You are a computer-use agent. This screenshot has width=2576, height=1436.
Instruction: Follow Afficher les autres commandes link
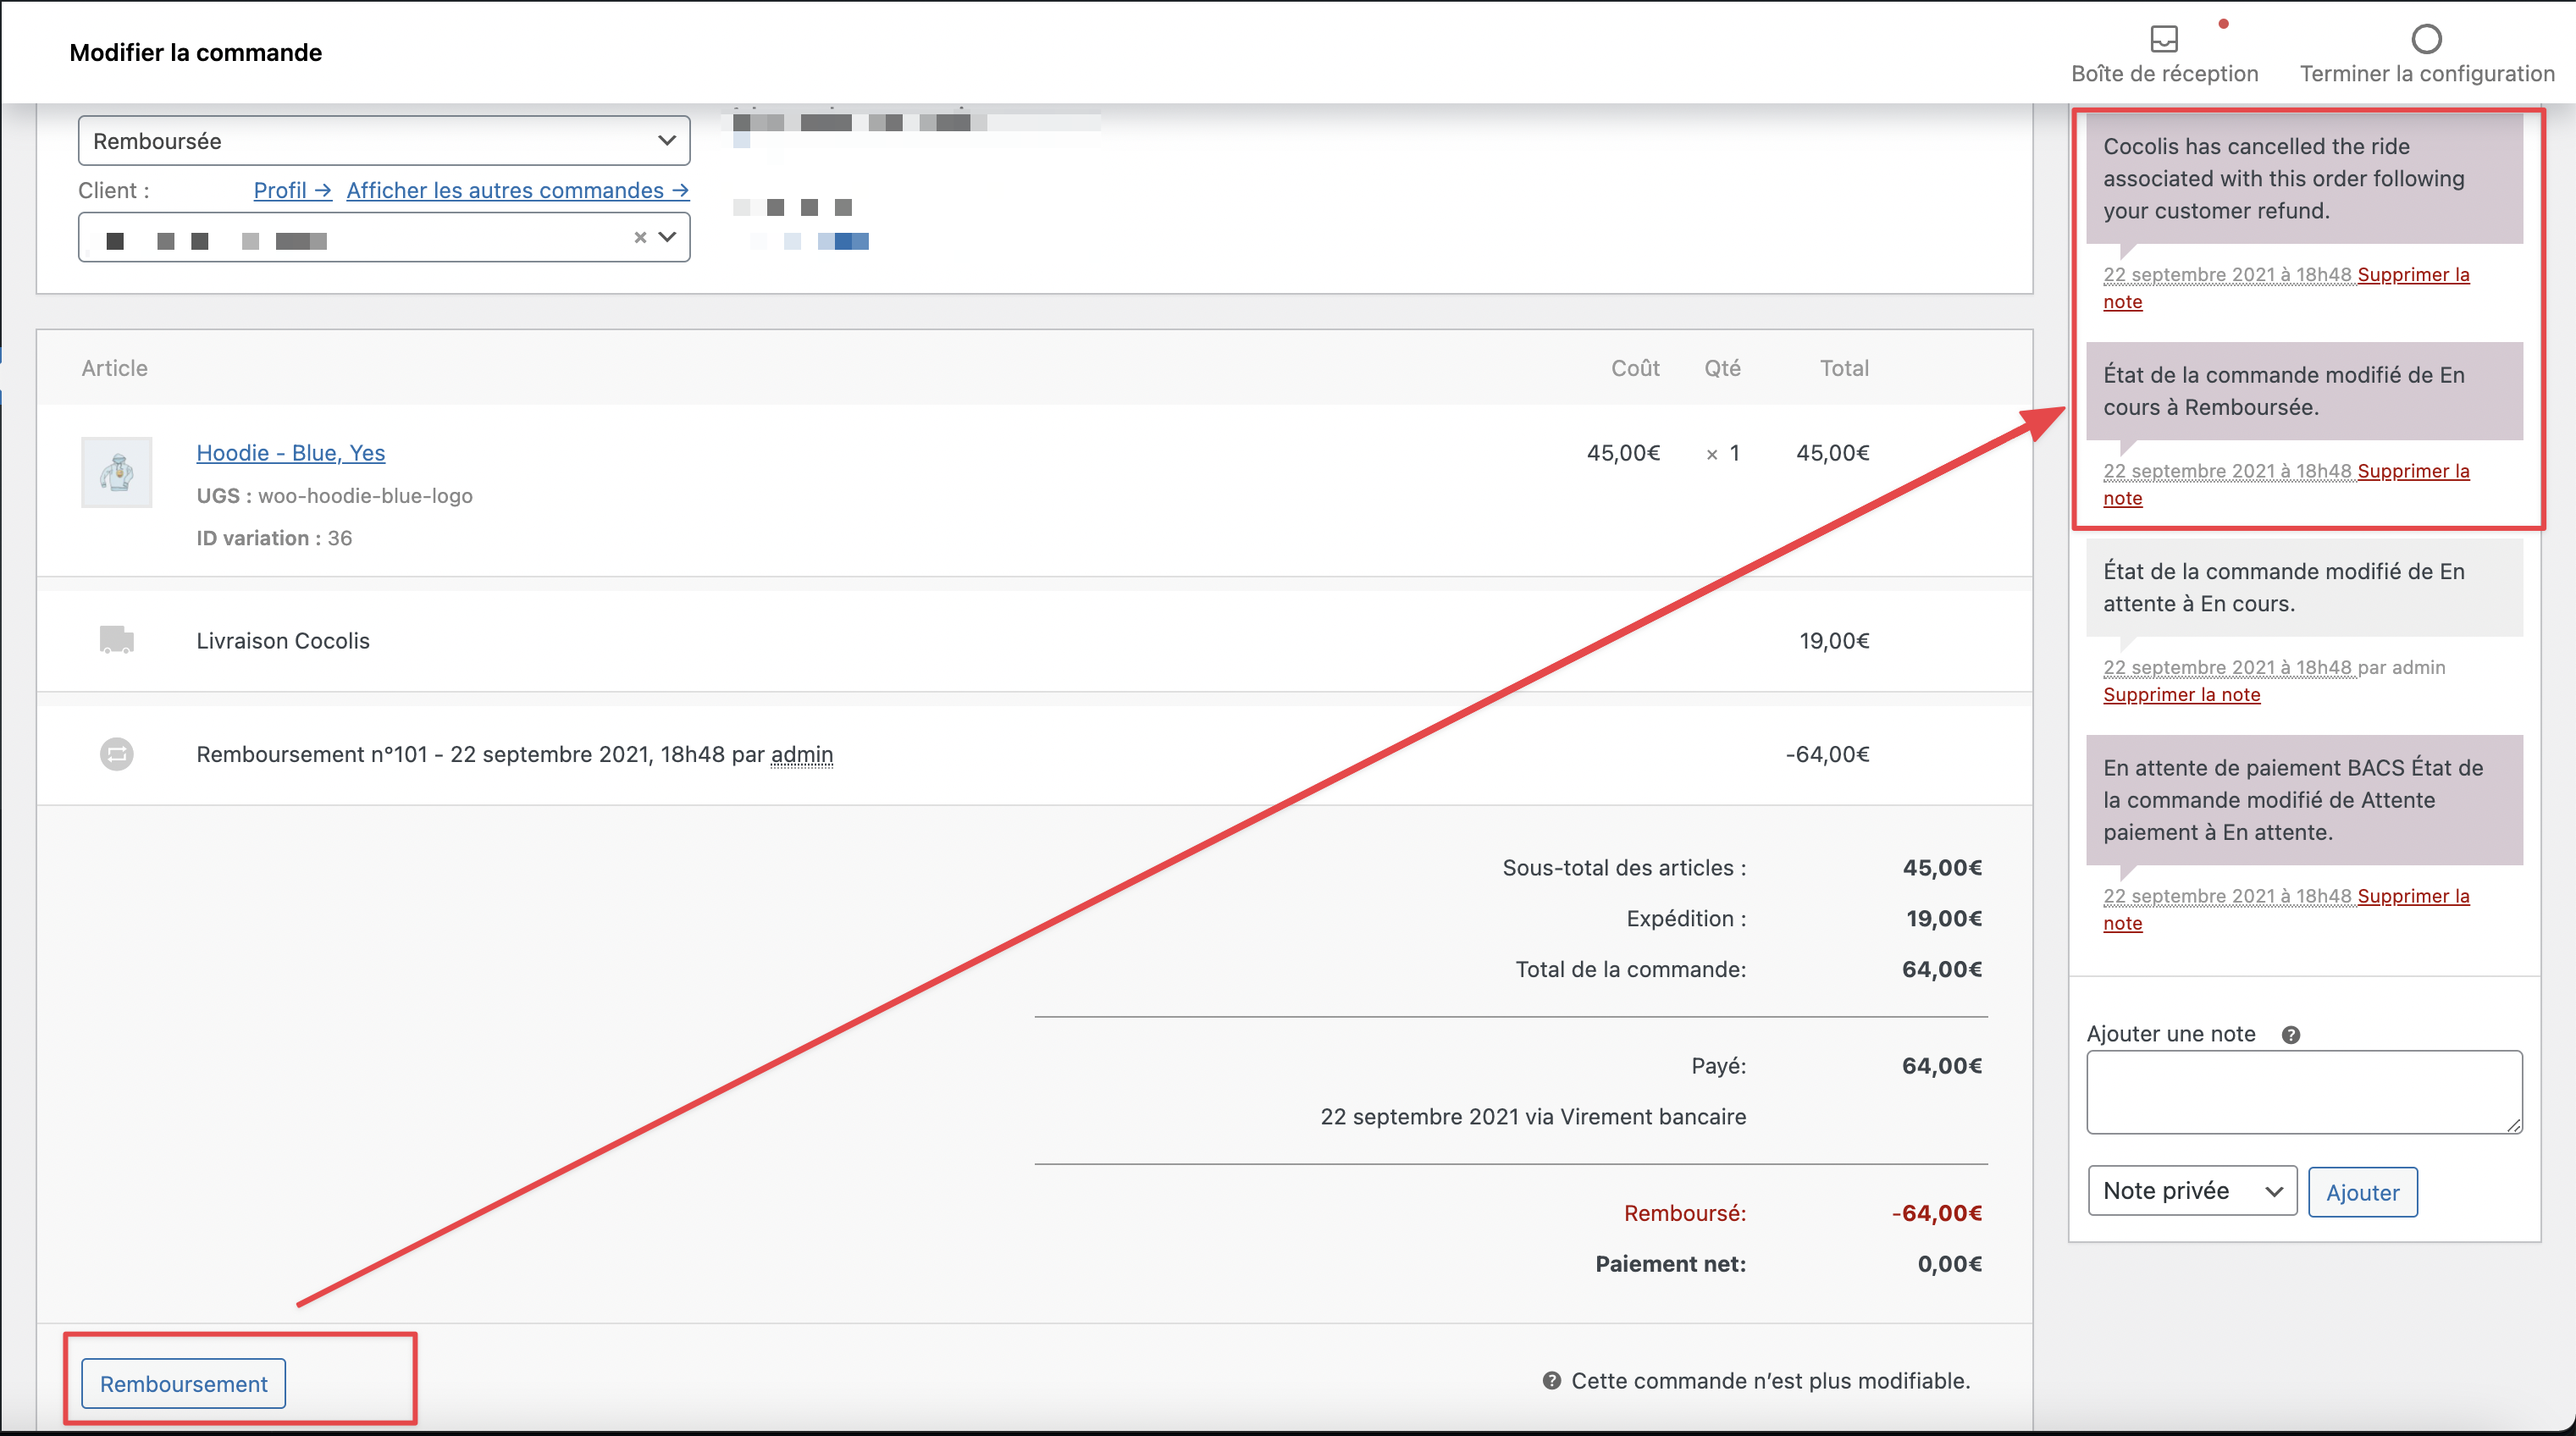pos(517,190)
